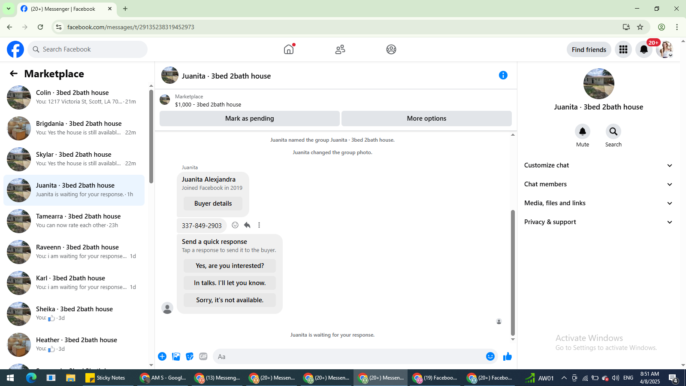Screen dimensions: 686x386
Task: Open more actions plus icon in composer
Action: (162, 356)
